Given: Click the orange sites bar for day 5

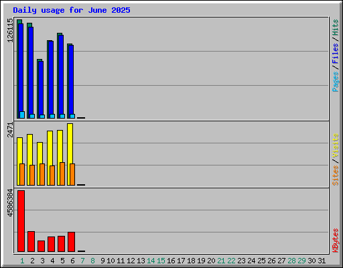Looking at the screenshot, I should [x=62, y=174].
